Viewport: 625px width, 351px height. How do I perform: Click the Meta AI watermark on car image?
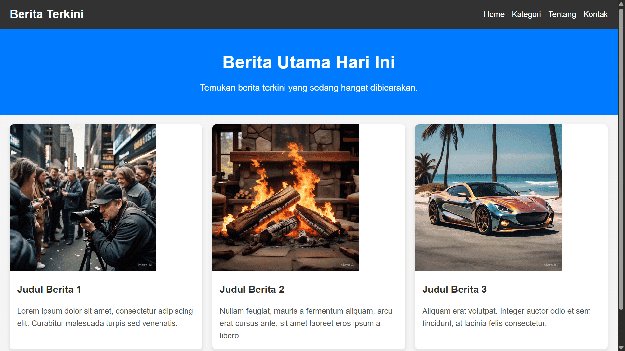pos(550,265)
